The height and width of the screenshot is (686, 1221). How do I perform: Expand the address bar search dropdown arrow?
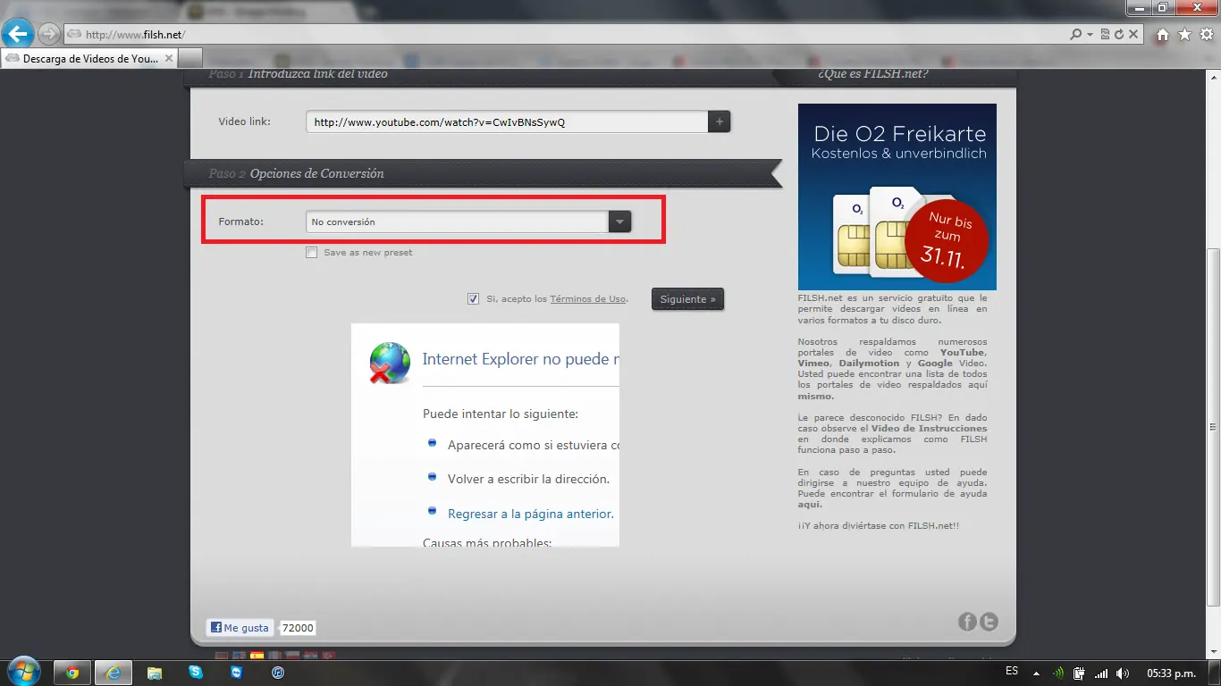click(1090, 35)
